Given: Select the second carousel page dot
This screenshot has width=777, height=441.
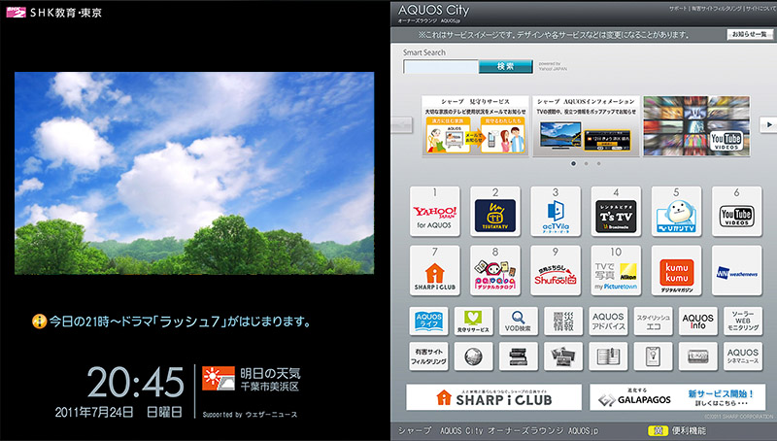Looking at the screenshot, I should [x=587, y=163].
